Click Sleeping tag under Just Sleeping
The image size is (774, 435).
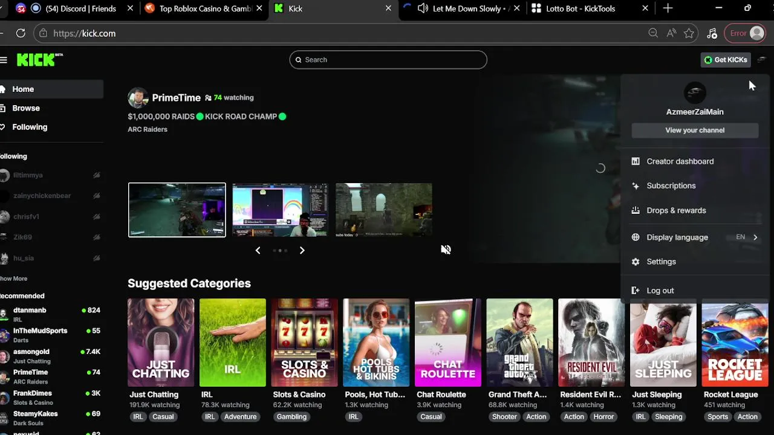point(669,416)
